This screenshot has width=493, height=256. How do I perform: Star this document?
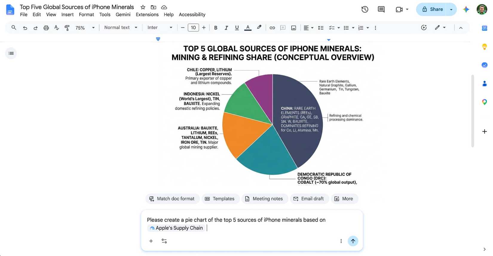point(143,7)
